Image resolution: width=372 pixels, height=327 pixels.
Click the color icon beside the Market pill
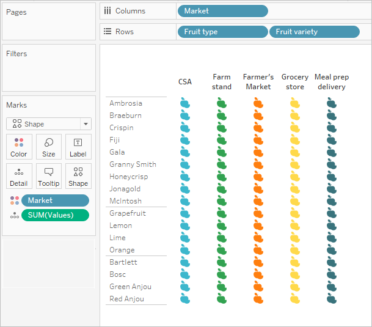(x=15, y=200)
